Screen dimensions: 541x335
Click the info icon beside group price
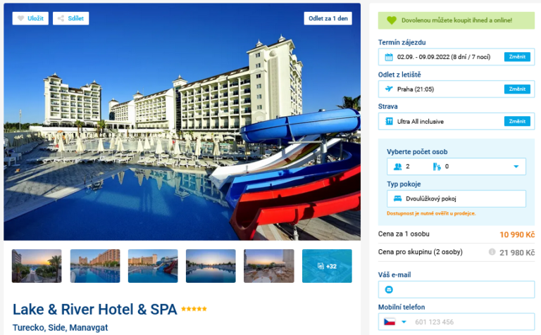pos(492,252)
